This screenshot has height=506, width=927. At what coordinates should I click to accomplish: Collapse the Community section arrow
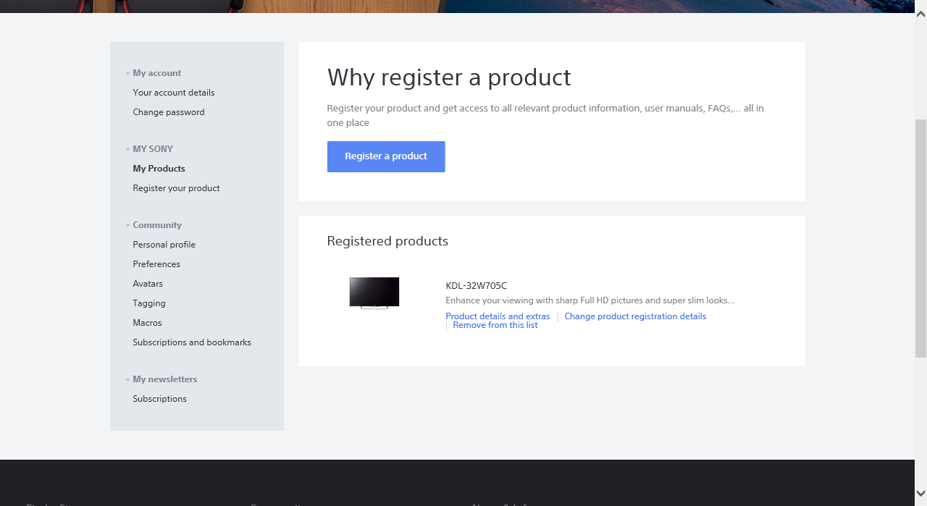(127, 225)
